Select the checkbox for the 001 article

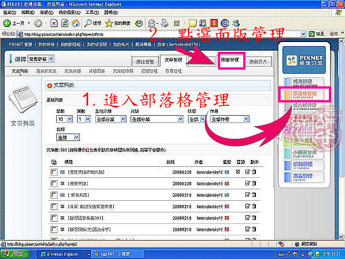click(x=53, y=218)
